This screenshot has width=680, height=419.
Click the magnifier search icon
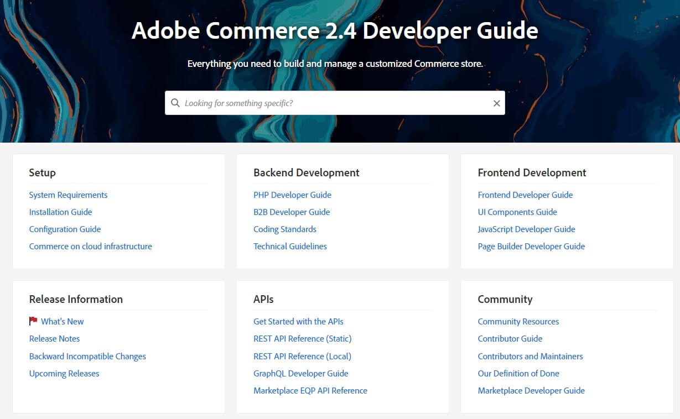coord(175,103)
